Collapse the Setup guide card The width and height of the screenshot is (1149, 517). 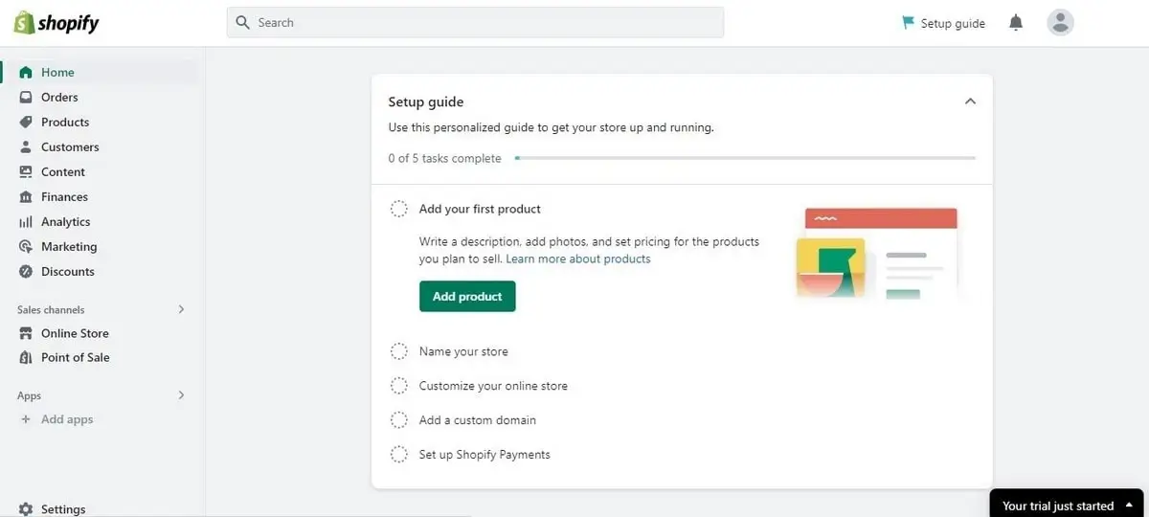coord(970,101)
